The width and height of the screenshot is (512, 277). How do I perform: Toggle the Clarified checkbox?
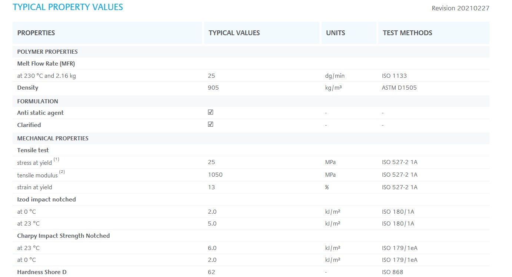point(210,124)
